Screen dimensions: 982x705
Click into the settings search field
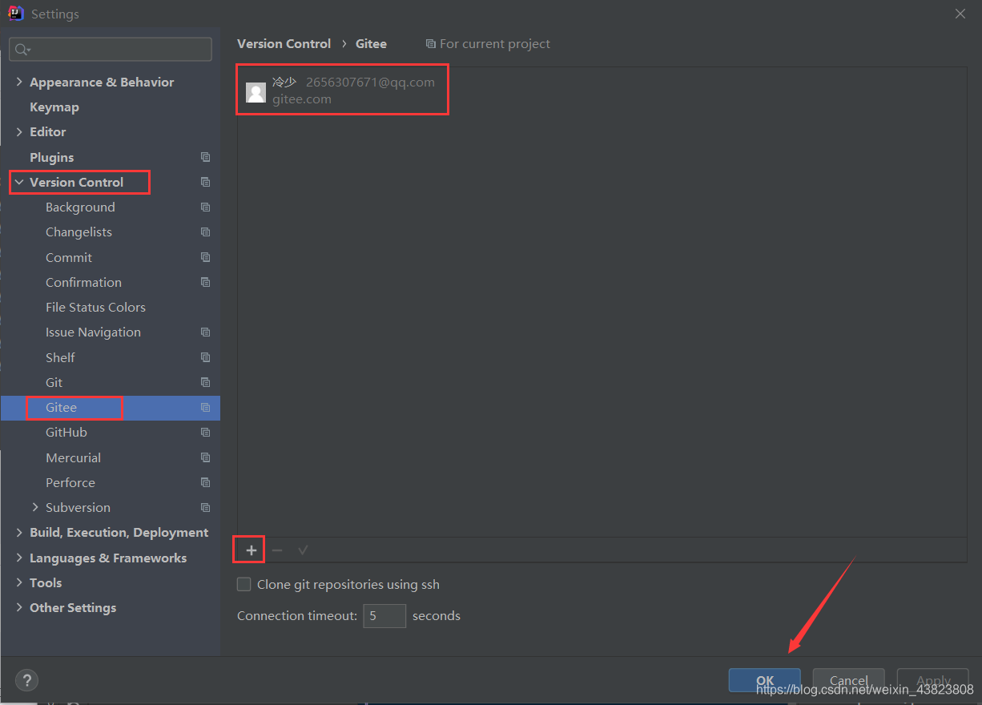point(111,49)
